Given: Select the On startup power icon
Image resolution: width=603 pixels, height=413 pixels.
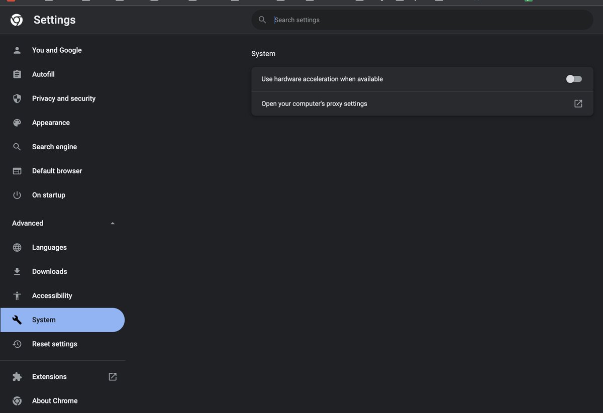Looking at the screenshot, I should point(17,195).
